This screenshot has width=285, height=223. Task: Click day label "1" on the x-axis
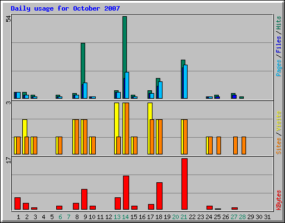tap(18, 217)
